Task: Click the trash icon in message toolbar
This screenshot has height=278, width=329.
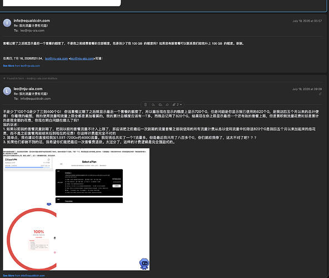Action: pyautogui.click(x=146, y=105)
